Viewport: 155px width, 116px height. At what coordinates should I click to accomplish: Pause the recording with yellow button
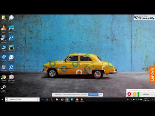click(x=135, y=94)
